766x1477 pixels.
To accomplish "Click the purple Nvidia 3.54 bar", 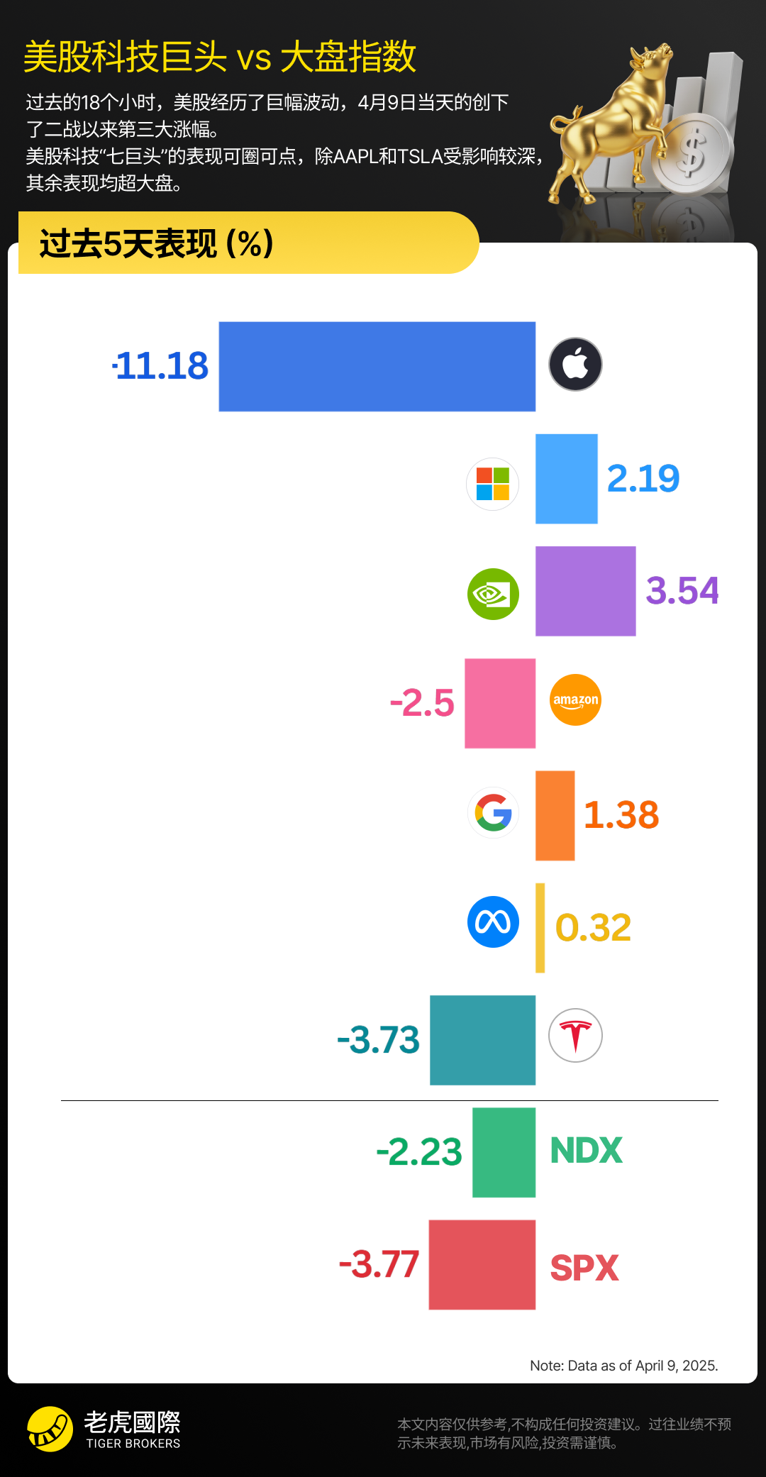I will [x=585, y=591].
